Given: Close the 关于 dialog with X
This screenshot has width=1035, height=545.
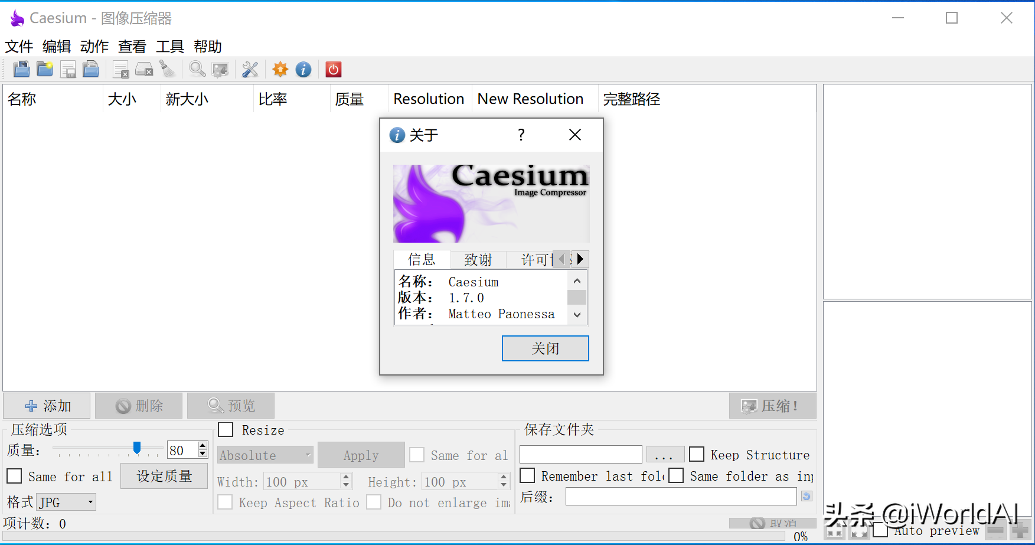Looking at the screenshot, I should (575, 135).
